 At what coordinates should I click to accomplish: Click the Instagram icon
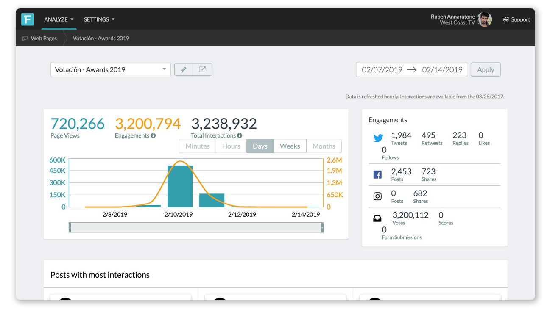377,196
